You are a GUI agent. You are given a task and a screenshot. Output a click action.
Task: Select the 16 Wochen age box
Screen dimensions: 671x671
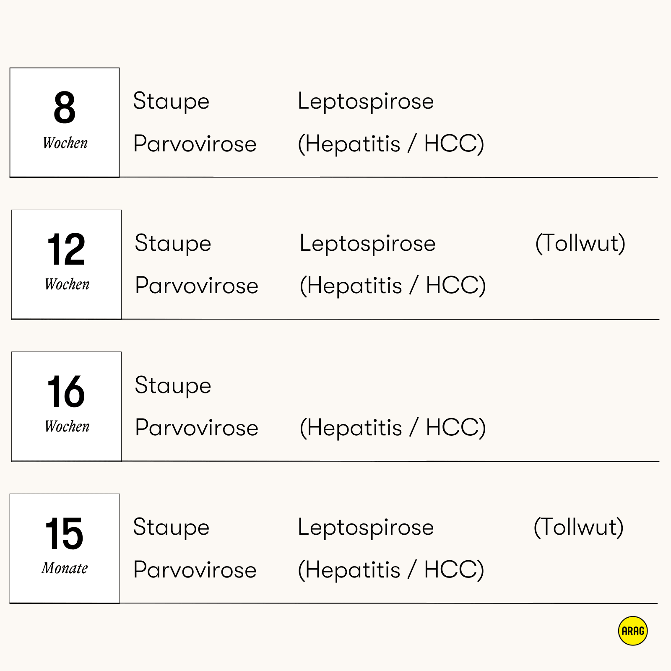coord(66,406)
